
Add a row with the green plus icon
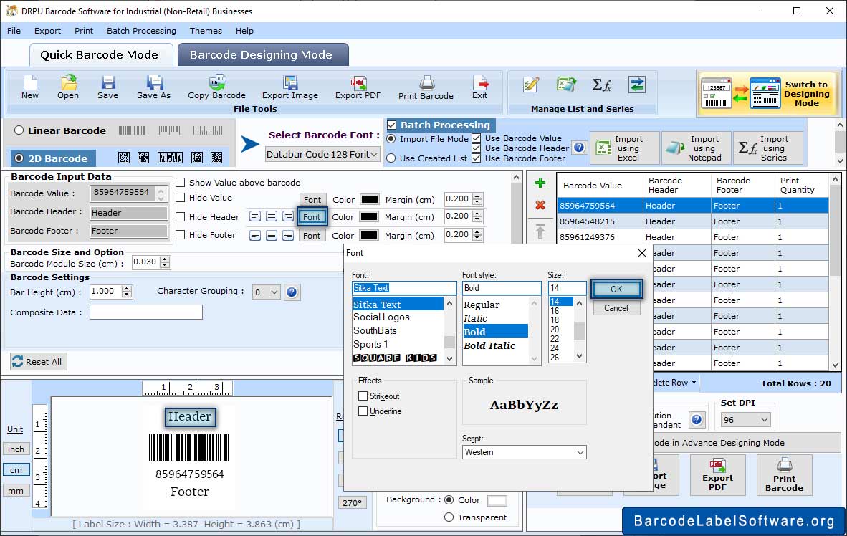click(x=540, y=183)
